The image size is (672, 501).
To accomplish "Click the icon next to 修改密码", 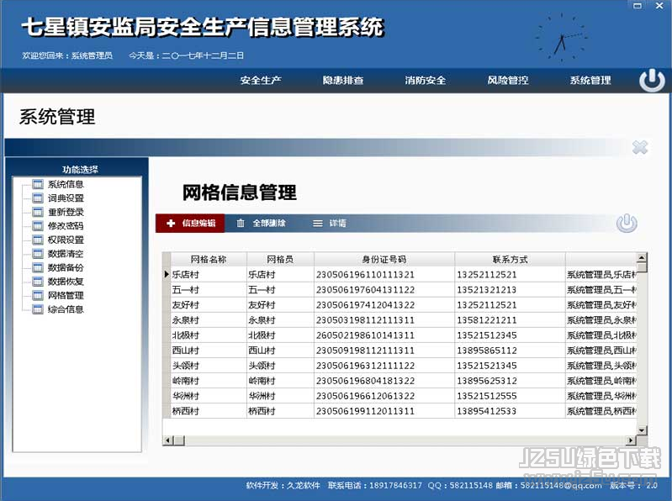I will point(38,225).
